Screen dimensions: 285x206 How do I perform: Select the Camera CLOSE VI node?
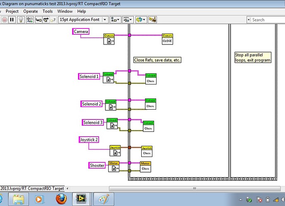coord(167,39)
